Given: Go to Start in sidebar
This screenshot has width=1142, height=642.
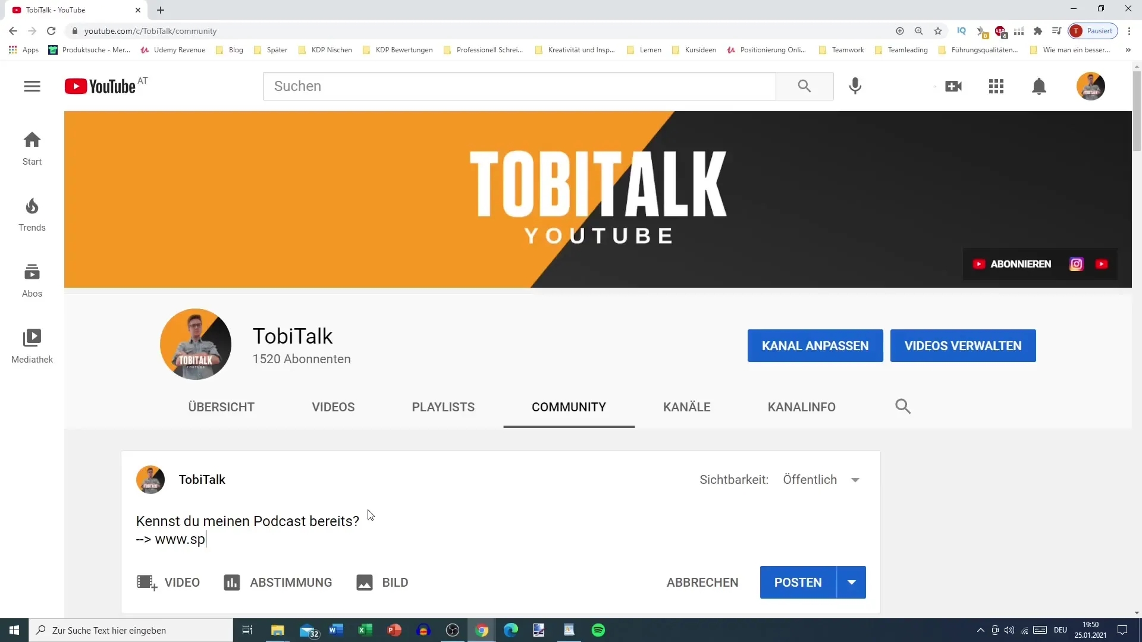Looking at the screenshot, I should click(x=32, y=149).
